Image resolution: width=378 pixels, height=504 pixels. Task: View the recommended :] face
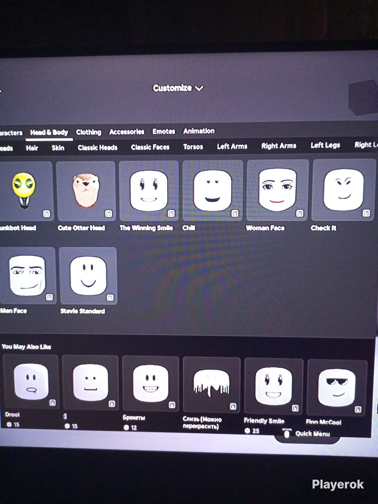click(x=90, y=383)
